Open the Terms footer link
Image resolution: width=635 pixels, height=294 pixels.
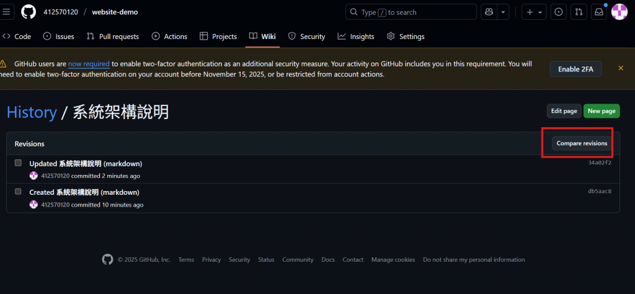186,260
